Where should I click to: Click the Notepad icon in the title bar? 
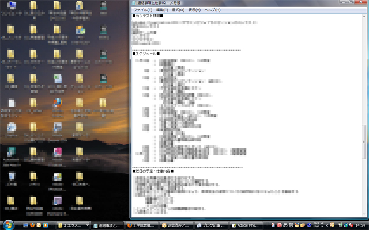coord(134,3)
